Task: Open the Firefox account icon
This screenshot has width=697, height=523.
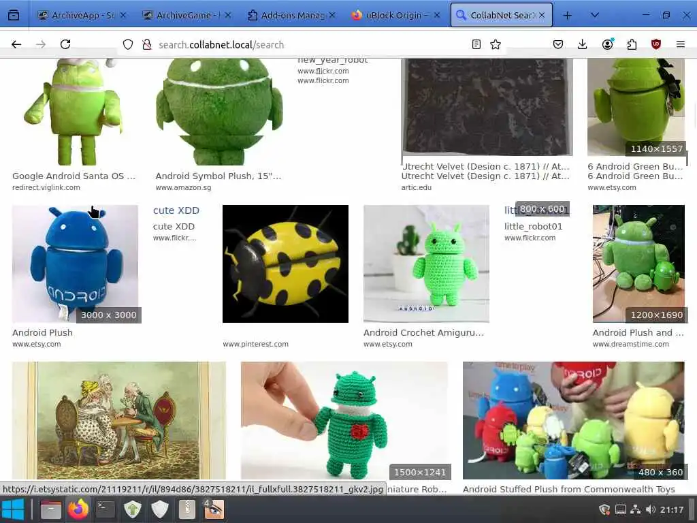Action: [607, 44]
